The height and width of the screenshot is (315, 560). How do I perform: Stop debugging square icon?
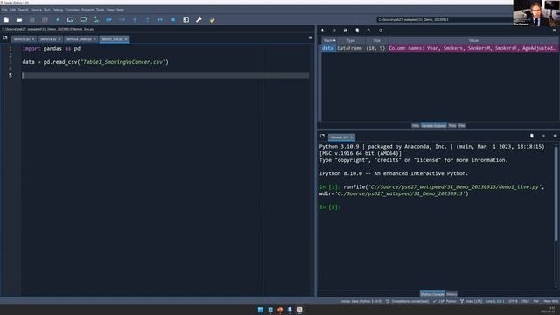(173, 19)
